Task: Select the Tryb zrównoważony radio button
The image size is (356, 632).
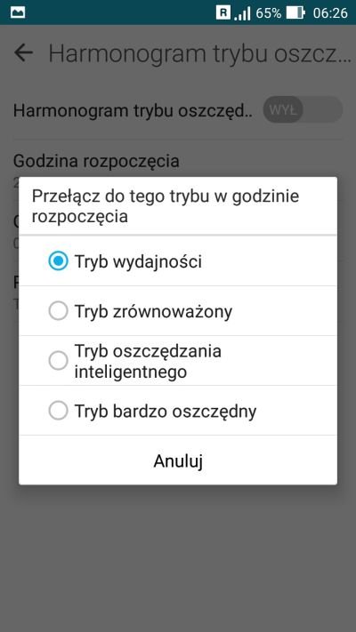Action: 58,311
